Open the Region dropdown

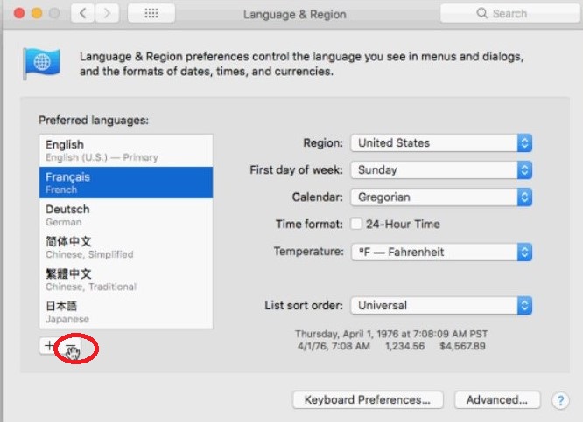tap(441, 143)
